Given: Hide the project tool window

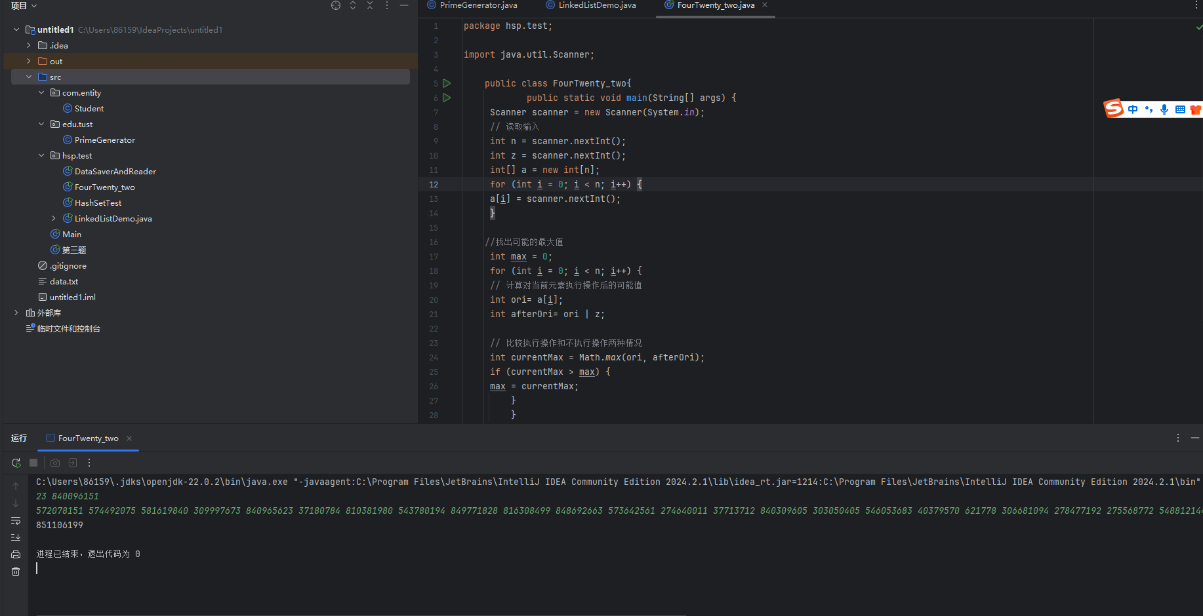Looking at the screenshot, I should pyautogui.click(x=404, y=5).
